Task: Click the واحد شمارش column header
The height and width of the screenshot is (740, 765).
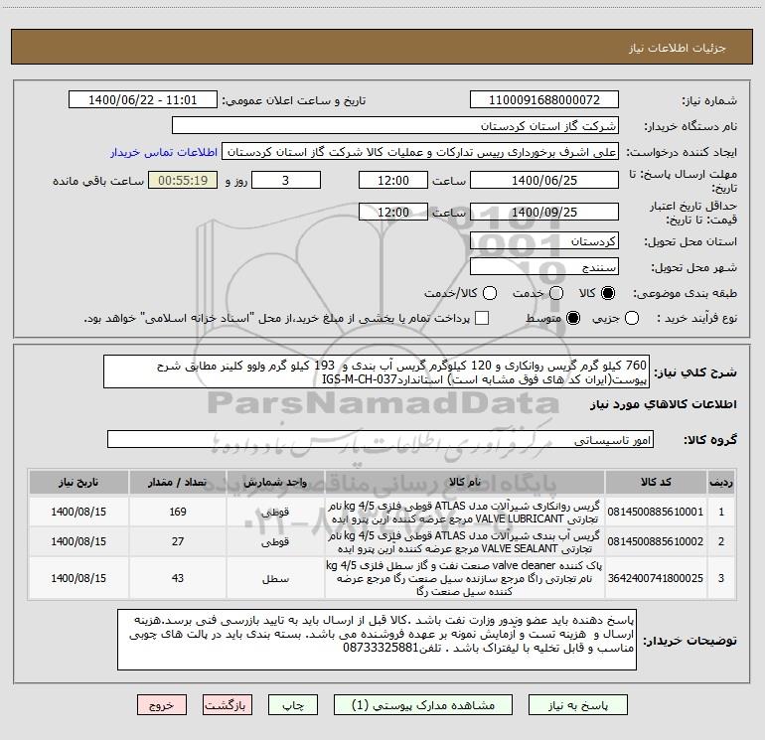Action: [275, 482]
